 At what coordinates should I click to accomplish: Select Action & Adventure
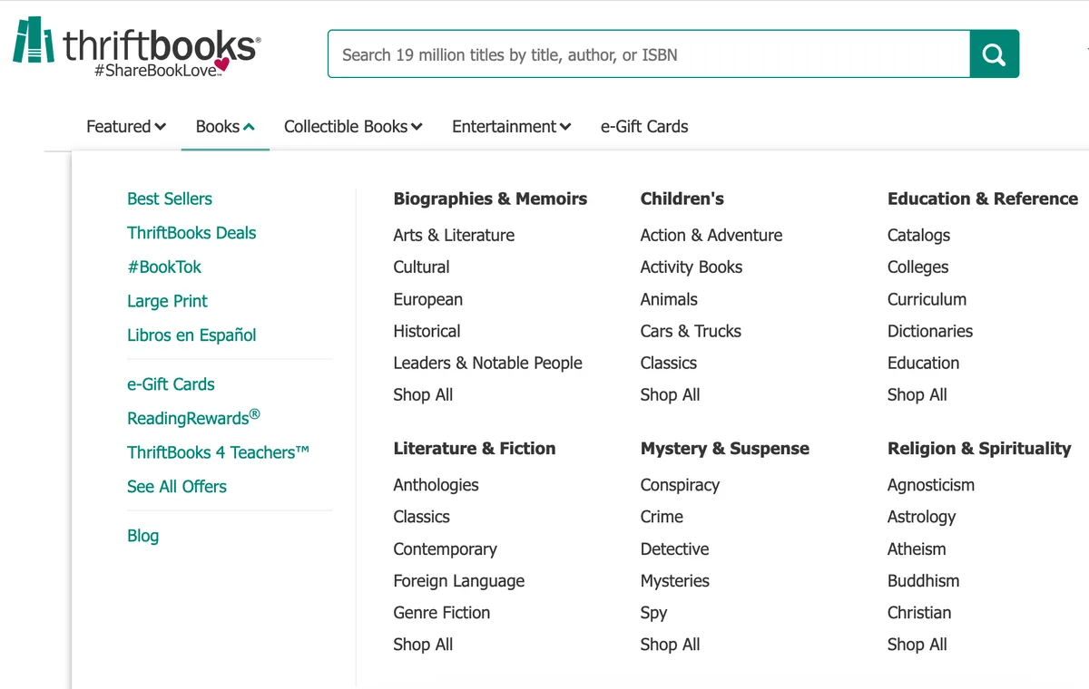click(711, 235)
